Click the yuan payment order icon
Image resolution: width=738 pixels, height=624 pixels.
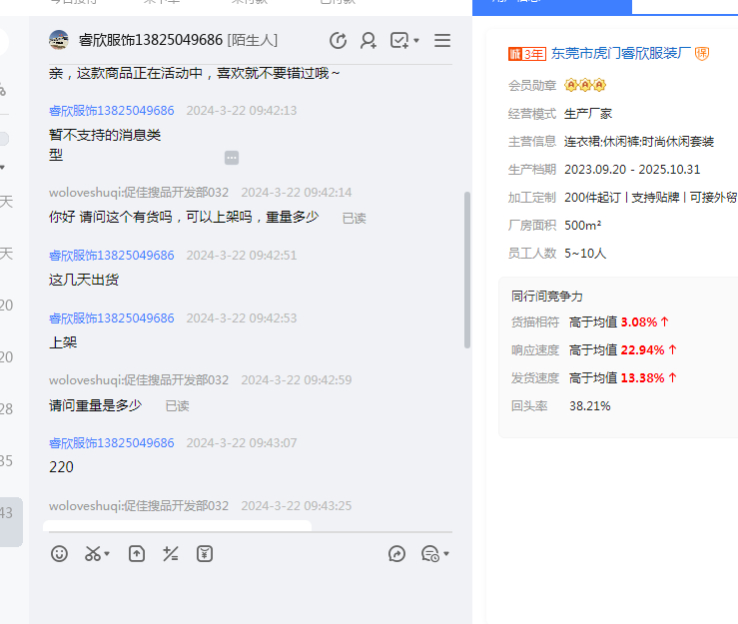[205, 553]
